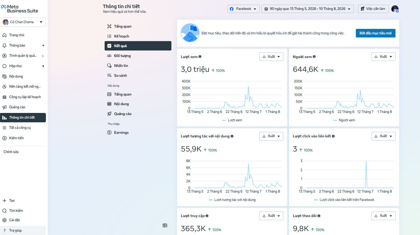420x235 pixels.
Task: Open the Cô Chan Drama account dropdown
Action: 23,22
